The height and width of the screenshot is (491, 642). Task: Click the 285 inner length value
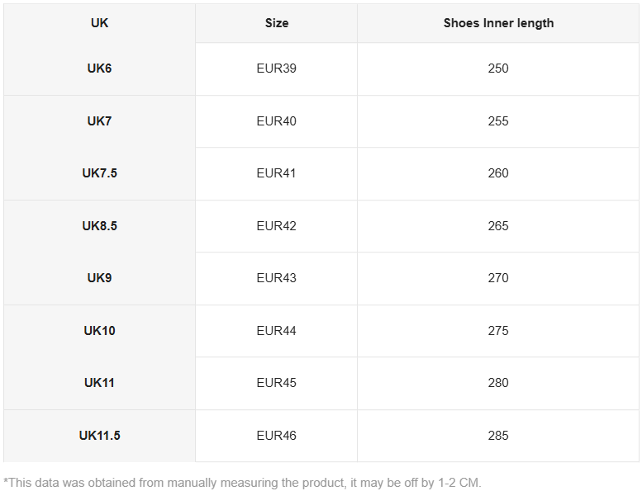pos(498,436)
